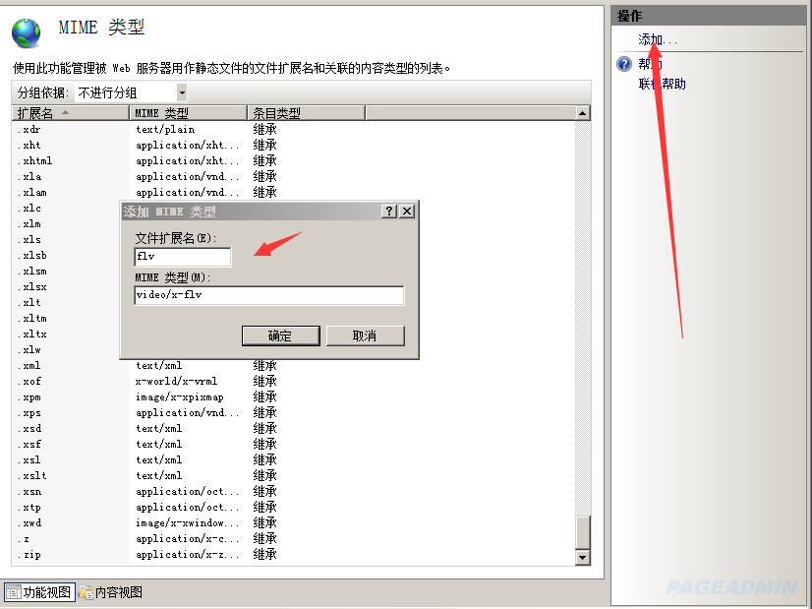Viewport: 812px width, 609px height.
Task: Click the blue help question mark icon
Action: 624,64
